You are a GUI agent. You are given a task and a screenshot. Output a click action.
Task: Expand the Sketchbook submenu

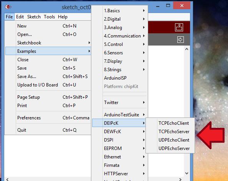(x=48, y=43)
